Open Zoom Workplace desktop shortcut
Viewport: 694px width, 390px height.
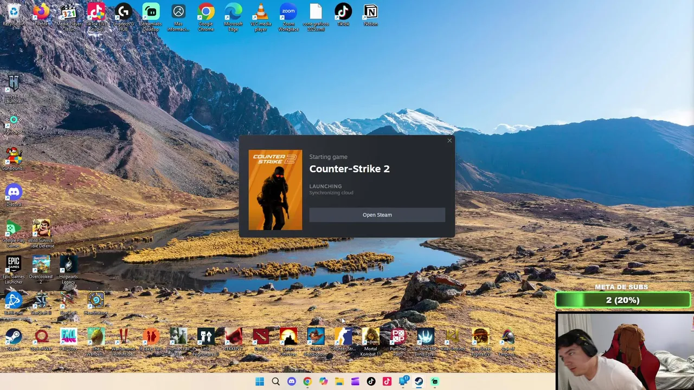tap(288, 17)
